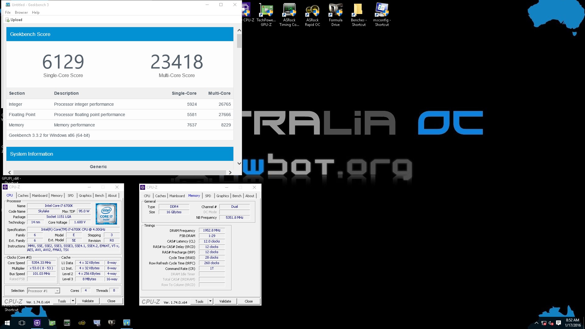Switch to Caches tab in left CPU-Z

click(23, 196)
